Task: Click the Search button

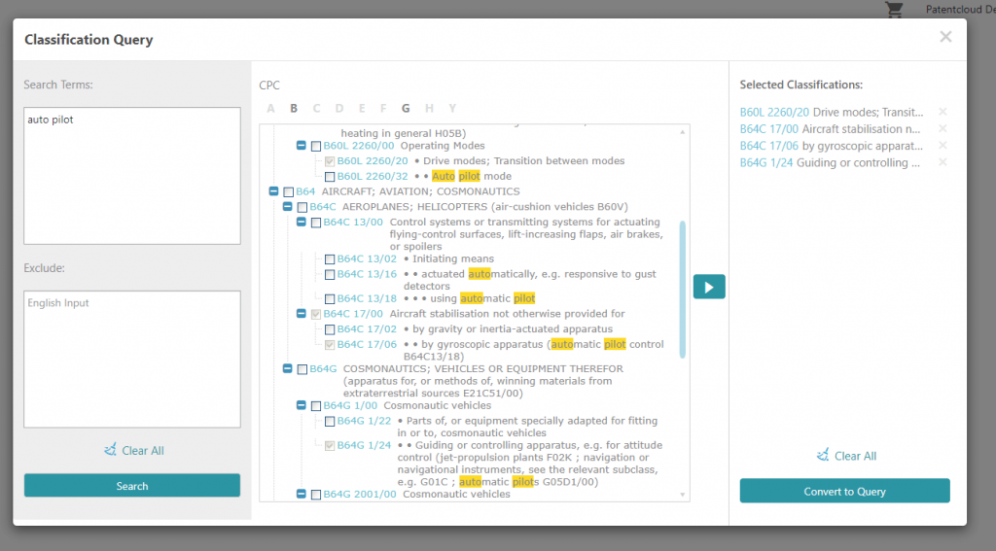Action: pos(132,486)
